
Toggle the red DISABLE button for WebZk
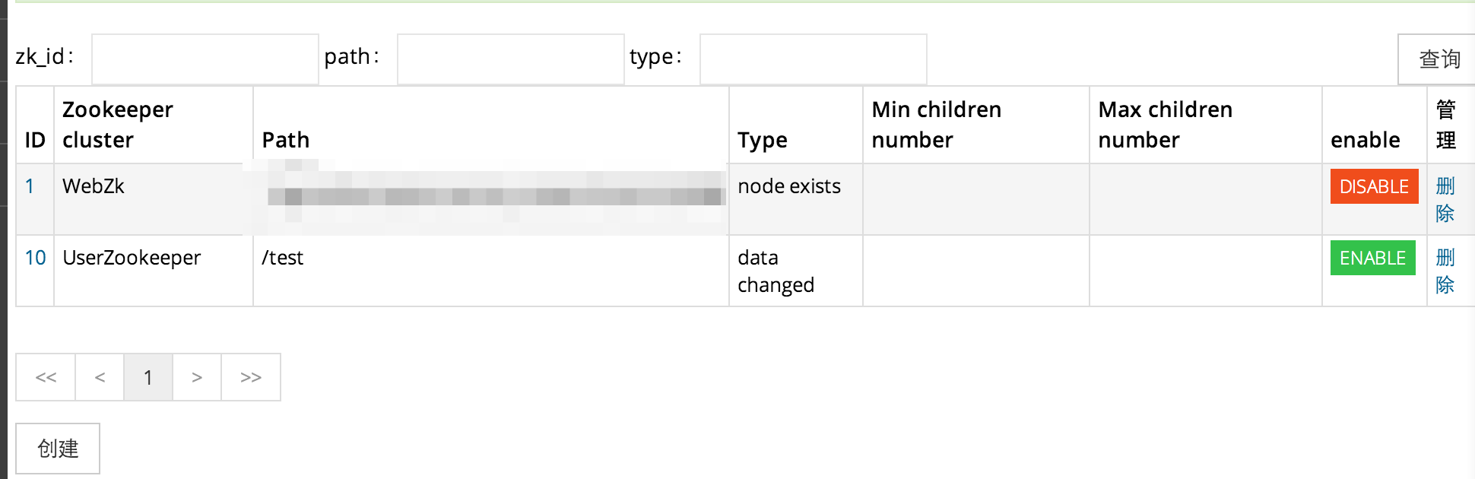[1374, 186]
